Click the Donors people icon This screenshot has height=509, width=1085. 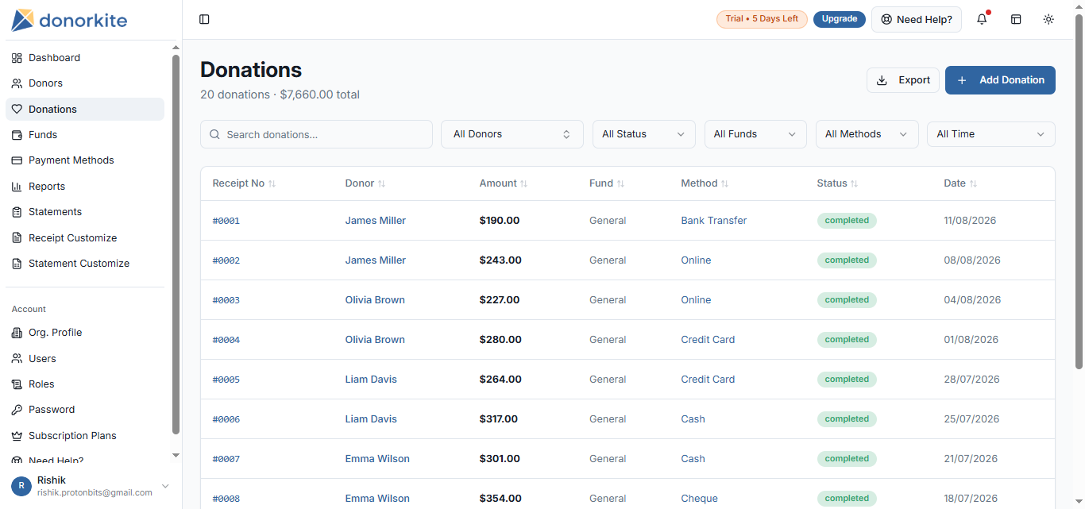coord(17,83)
